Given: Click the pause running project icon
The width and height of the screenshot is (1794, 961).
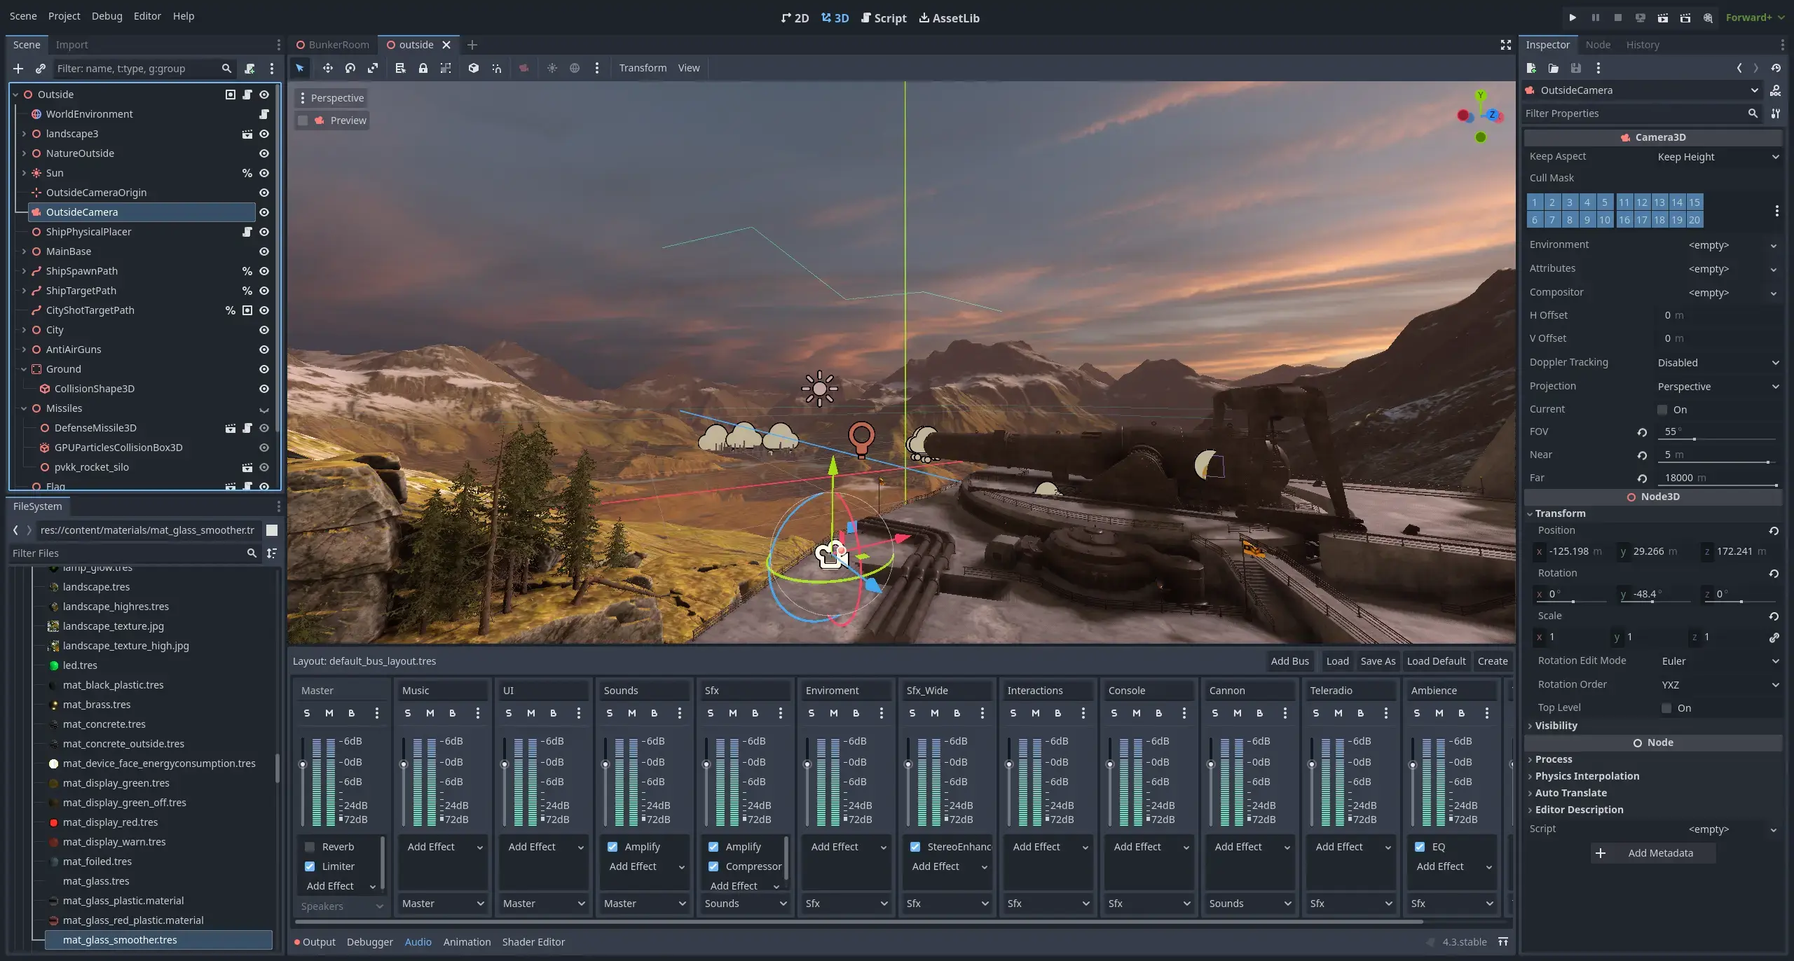Looking at the screenshot, I should point(1595,18).
